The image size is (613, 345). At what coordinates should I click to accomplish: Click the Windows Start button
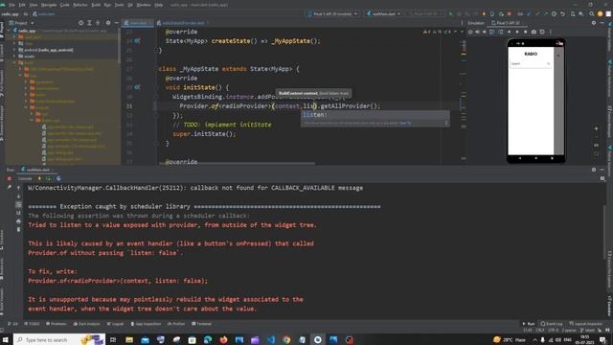click(5, 340)
